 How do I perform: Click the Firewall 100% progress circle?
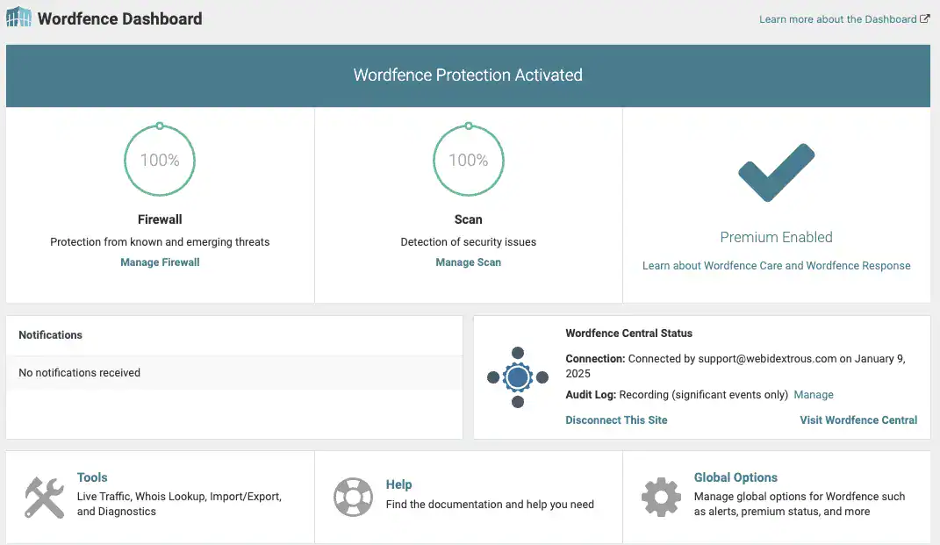coord(160,160)
